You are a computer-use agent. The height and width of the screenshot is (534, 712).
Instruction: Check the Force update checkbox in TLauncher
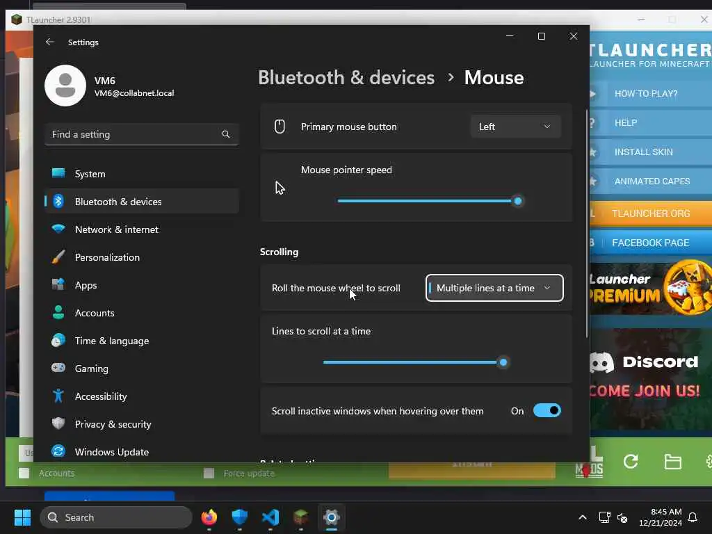coord(209,473)
